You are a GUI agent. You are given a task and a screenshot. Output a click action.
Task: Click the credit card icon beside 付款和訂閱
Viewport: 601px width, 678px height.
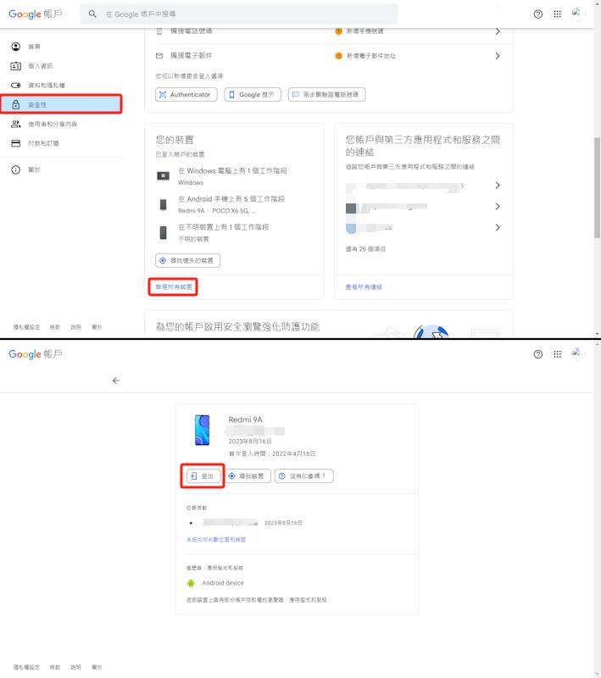(16, 143)
